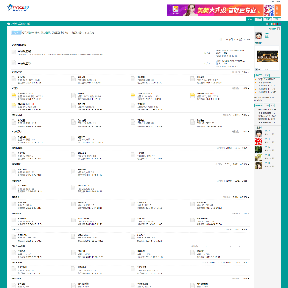Click the red square avatar in the sidebar list
The height and width of the screenshot is (288, 288).
click(x=258, y=141)
